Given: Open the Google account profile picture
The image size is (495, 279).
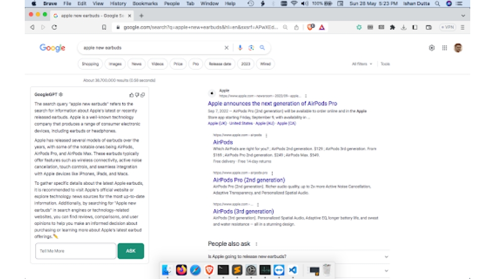Looking at the screenshot, I should pyautogui.click(x=458, y=48).
